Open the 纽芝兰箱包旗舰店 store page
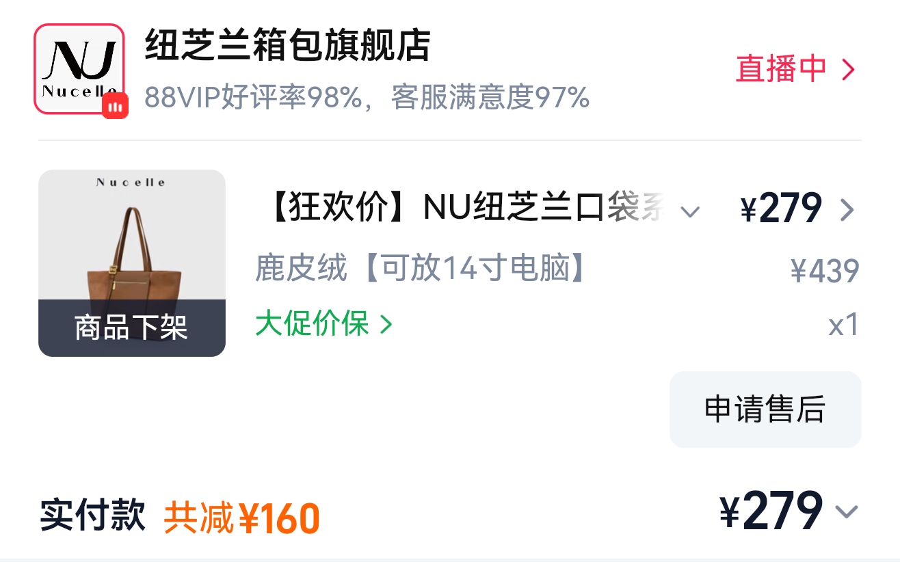This screenshot has width=900, height=562. tap(287, 46)
